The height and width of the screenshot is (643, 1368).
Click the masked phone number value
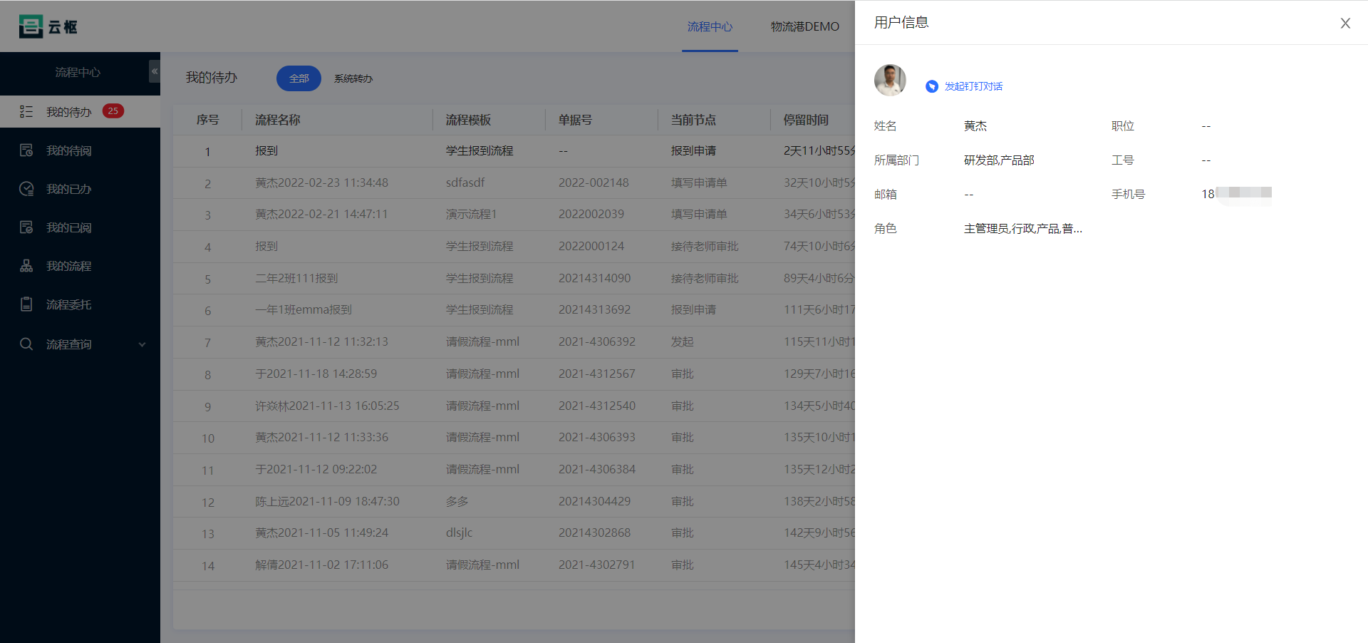tap(1236, 194)
